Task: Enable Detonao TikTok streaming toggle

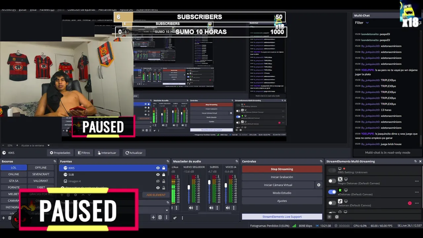Action: [332, 203]
